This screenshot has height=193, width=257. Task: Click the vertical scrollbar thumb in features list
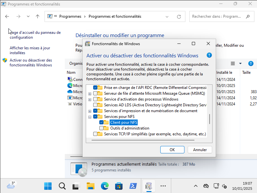(210, 119)
